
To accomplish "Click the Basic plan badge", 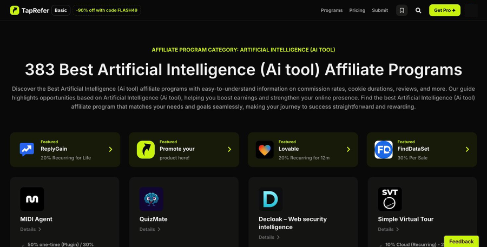I will (x=61, y=10).
